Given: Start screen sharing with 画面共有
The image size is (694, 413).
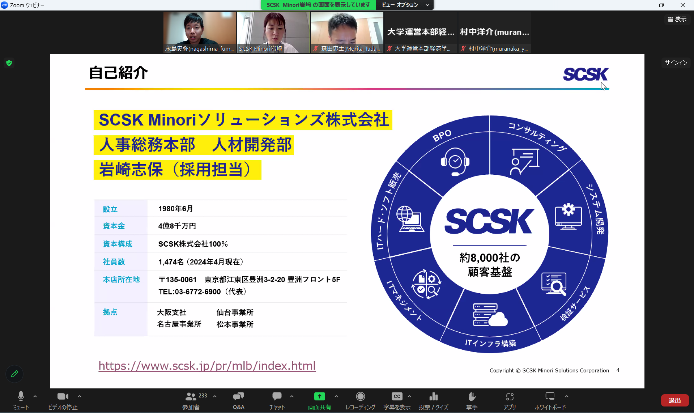Looking at the screenshot, I should pos(319,400).
